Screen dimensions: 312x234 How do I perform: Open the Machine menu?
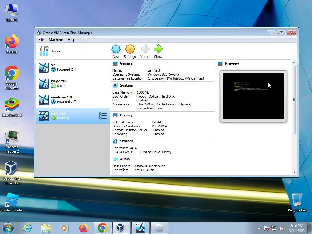coord(56,40)
